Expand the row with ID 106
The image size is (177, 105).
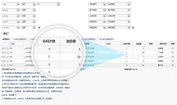coord(2,57)
